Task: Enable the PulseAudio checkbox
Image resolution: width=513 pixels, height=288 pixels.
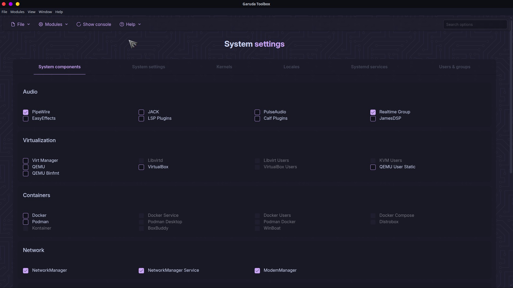Action: coord(257,112)
